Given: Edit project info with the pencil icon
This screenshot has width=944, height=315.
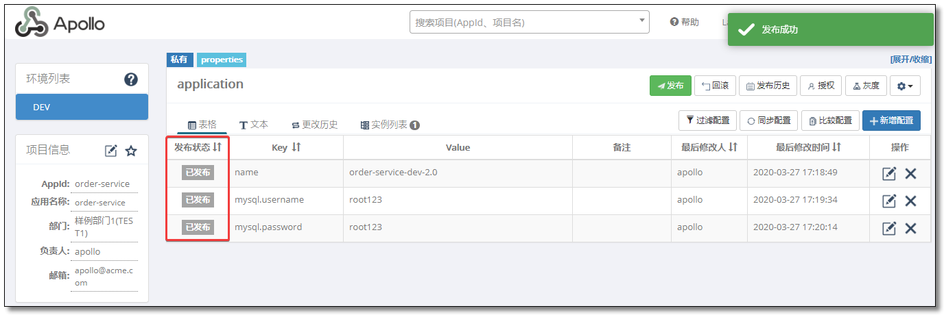Looking at the screenshot, I should [111, 151].
